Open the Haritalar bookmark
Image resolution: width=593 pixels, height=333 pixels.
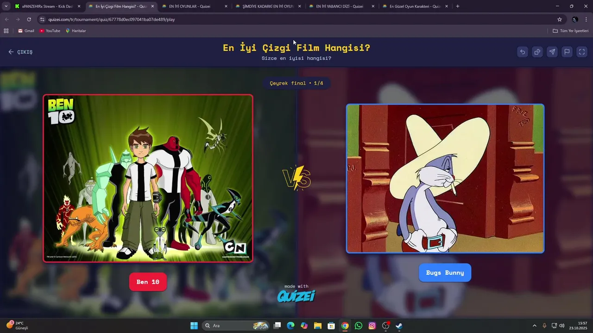coord(76,31)
